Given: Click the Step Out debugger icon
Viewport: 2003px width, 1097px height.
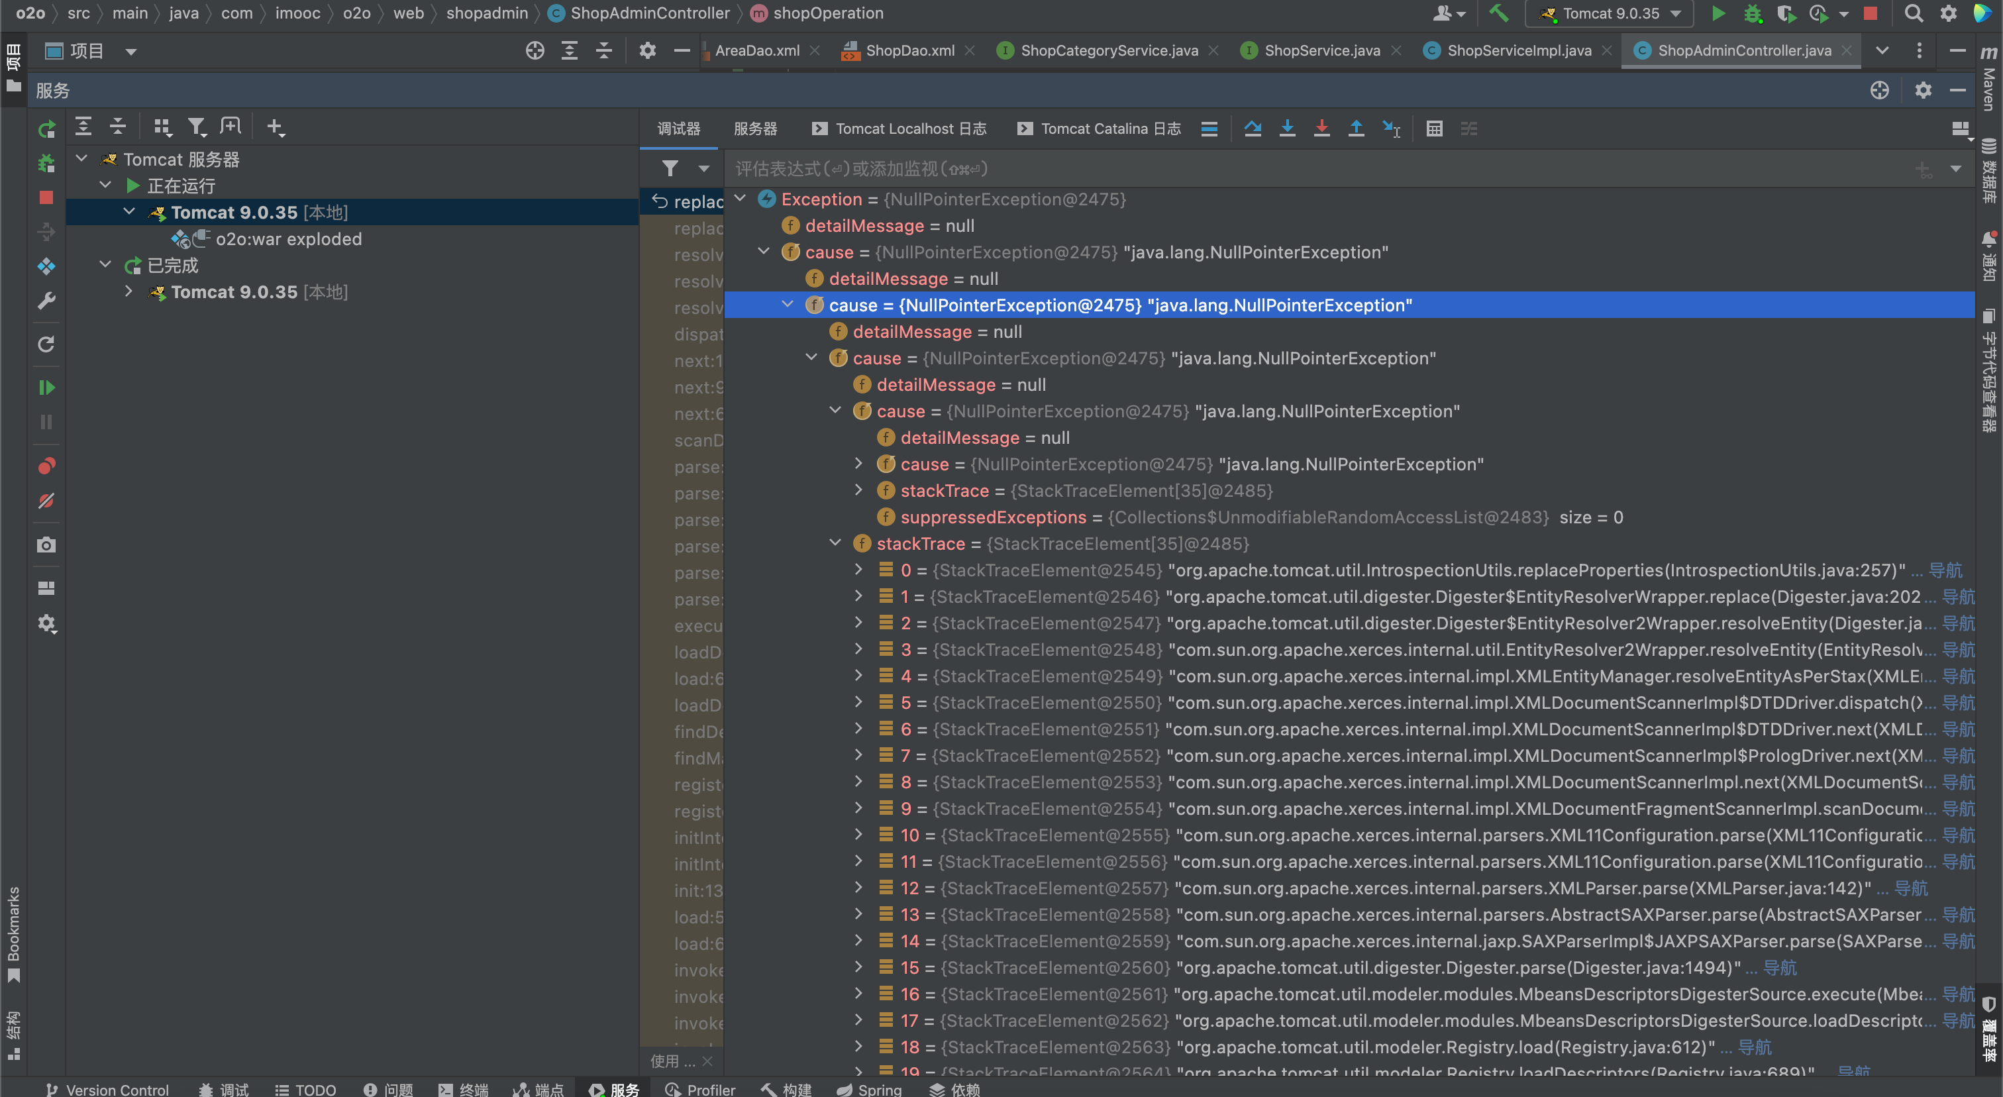Looking at the screenshot, I should tap(1356, 129).
